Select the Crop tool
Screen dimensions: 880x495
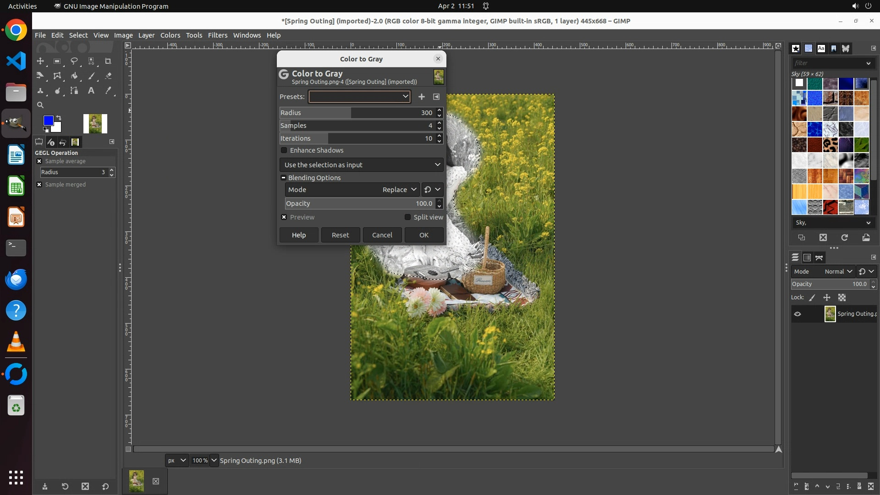pos(108,61)
